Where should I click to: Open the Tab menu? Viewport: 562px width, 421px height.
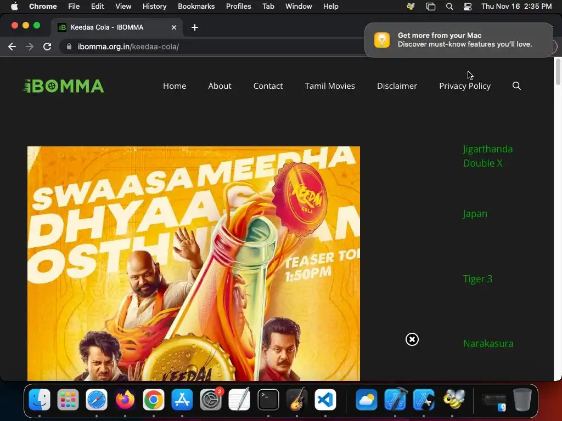click(268, 7)
